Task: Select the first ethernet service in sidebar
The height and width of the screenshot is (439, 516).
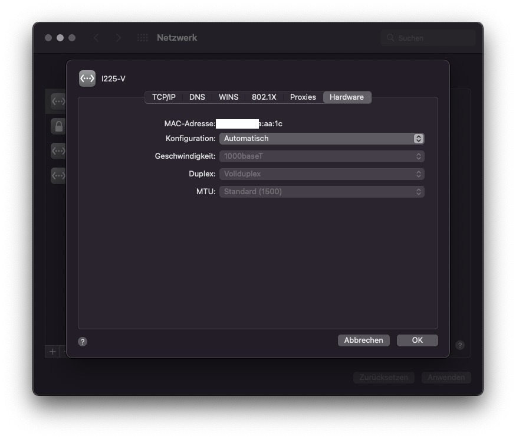Action: [x=58, y=101]
